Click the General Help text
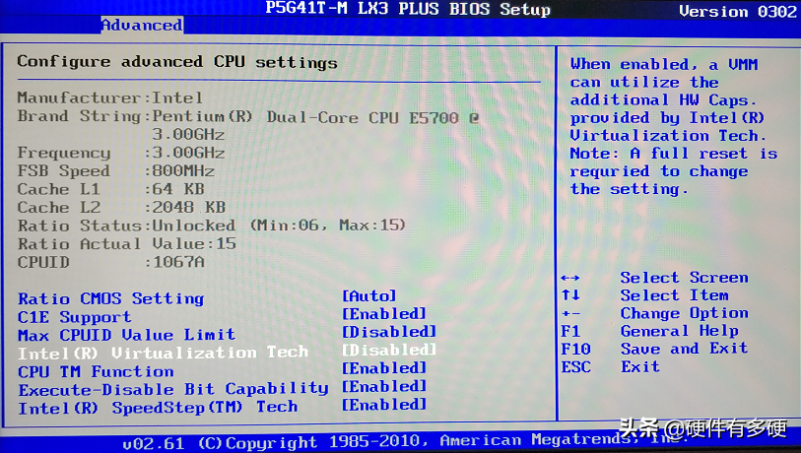801x453 pixels. (680, 331)
